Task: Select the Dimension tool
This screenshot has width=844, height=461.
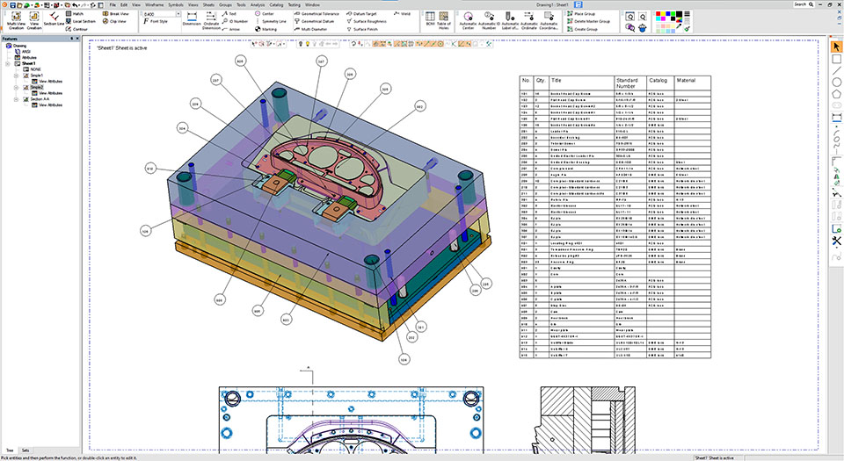Action: pos(192,19)
